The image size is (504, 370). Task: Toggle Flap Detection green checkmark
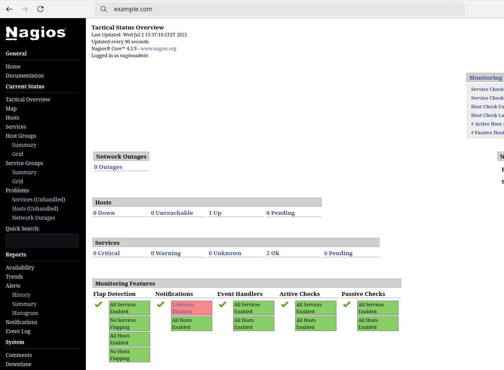[99, 304]
